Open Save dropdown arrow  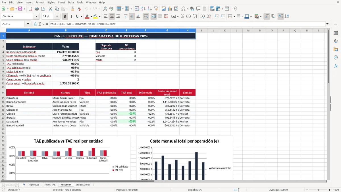pos(24,9)
